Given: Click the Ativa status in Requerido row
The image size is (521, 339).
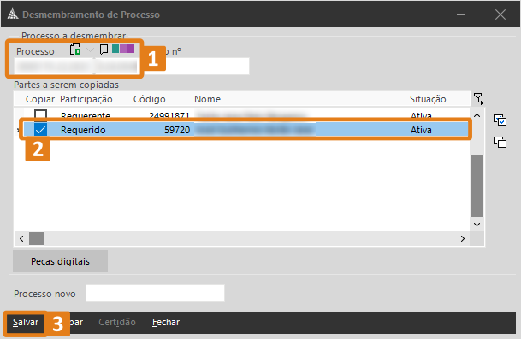Looking at the screenshot, I should [x=421, y=130].
